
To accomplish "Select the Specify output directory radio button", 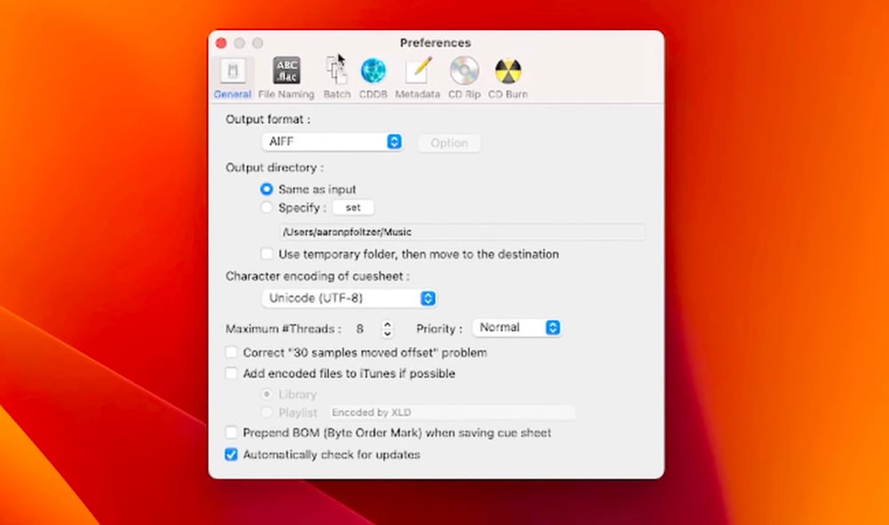I will tap(267, 208).
